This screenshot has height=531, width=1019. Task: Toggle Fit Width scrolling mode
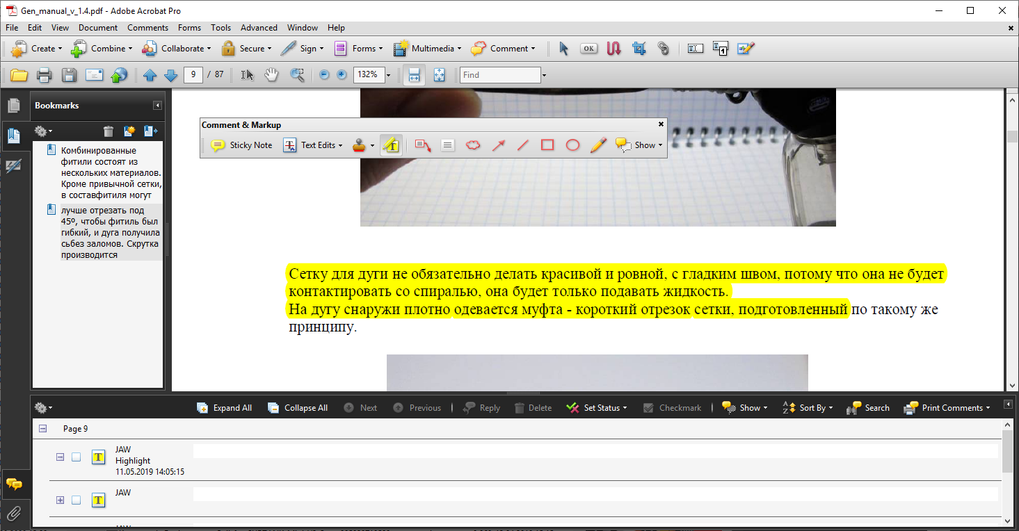coord(414,75)
